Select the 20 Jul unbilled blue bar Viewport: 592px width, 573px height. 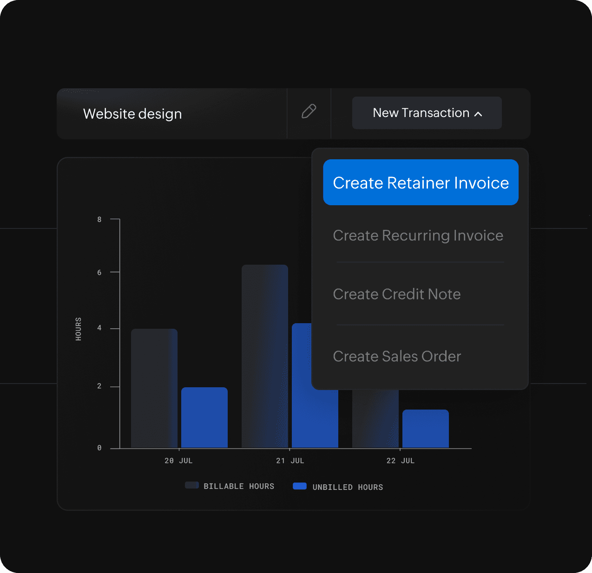[x=204, y=417]
